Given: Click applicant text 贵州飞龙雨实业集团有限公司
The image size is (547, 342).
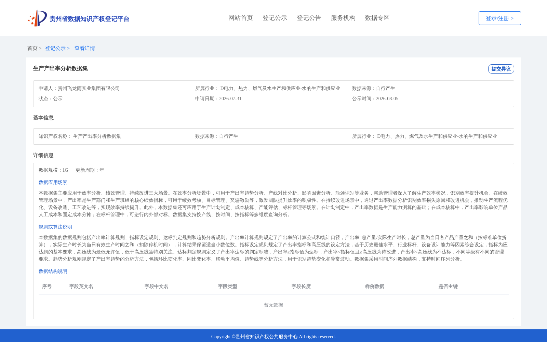Looking at the screenshot, I should click(x=89, y=88).
